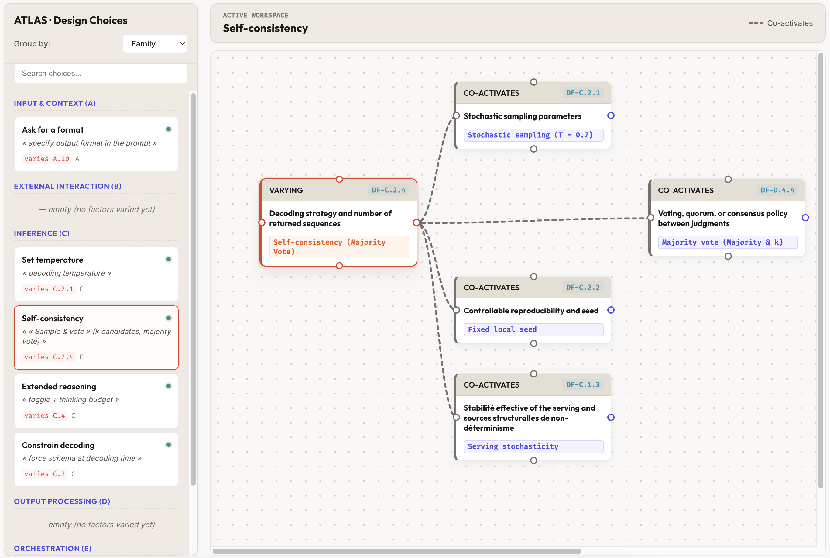Select the bottom handle of the DF-C.1.3 node

(x=534, y=460)
